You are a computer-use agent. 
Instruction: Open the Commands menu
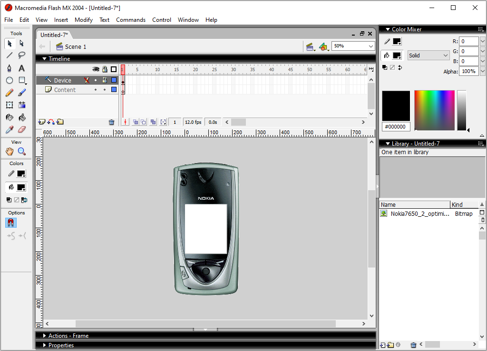point(131,20)
